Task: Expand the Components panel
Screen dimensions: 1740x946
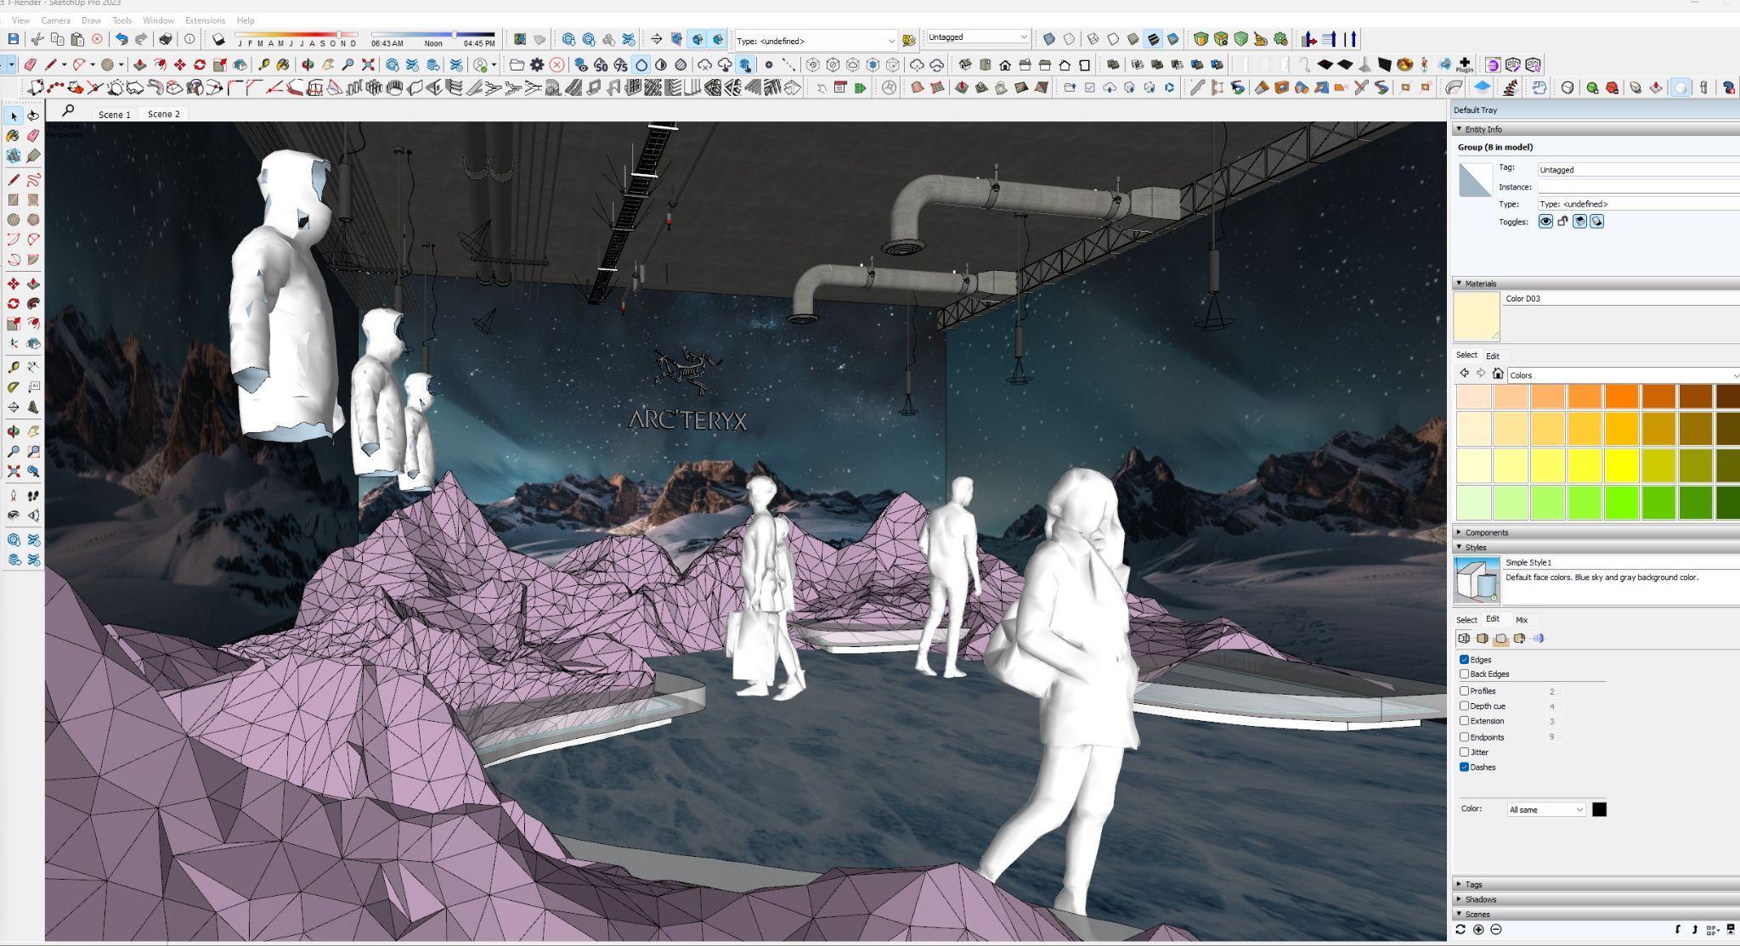Action: click(1486, 532)
